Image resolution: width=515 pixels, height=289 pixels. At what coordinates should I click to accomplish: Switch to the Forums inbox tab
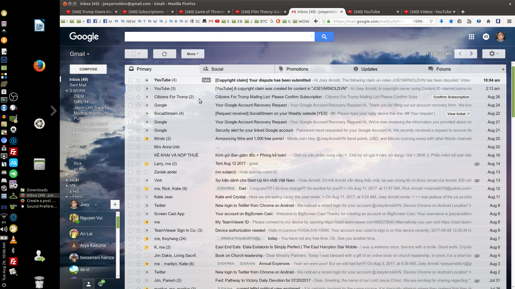[x=462, y=69]
